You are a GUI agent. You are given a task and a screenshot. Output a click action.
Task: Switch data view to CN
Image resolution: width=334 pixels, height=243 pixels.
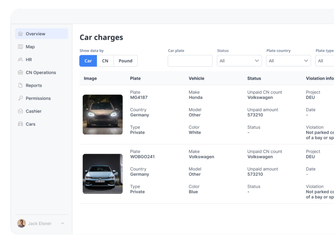tap(105, 61)
